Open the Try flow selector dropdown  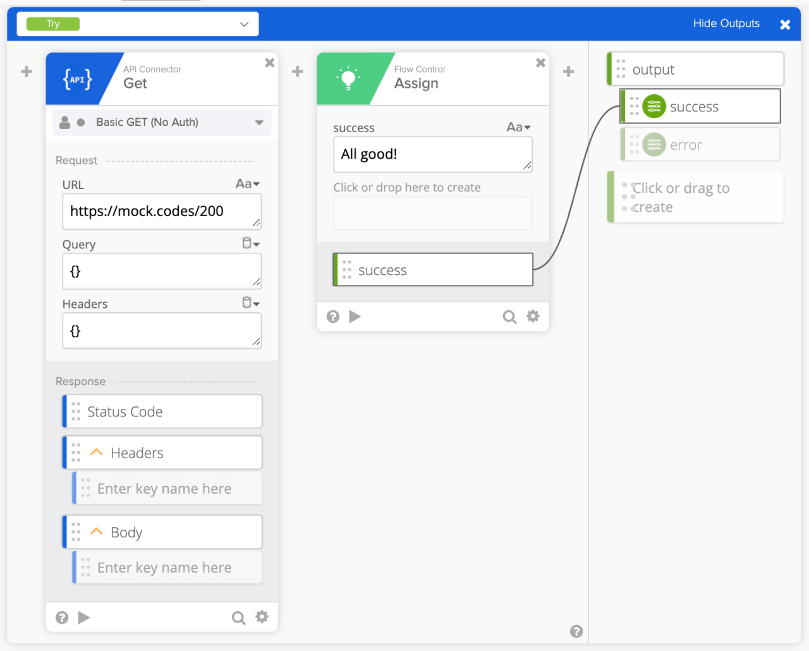pos(244,23)
